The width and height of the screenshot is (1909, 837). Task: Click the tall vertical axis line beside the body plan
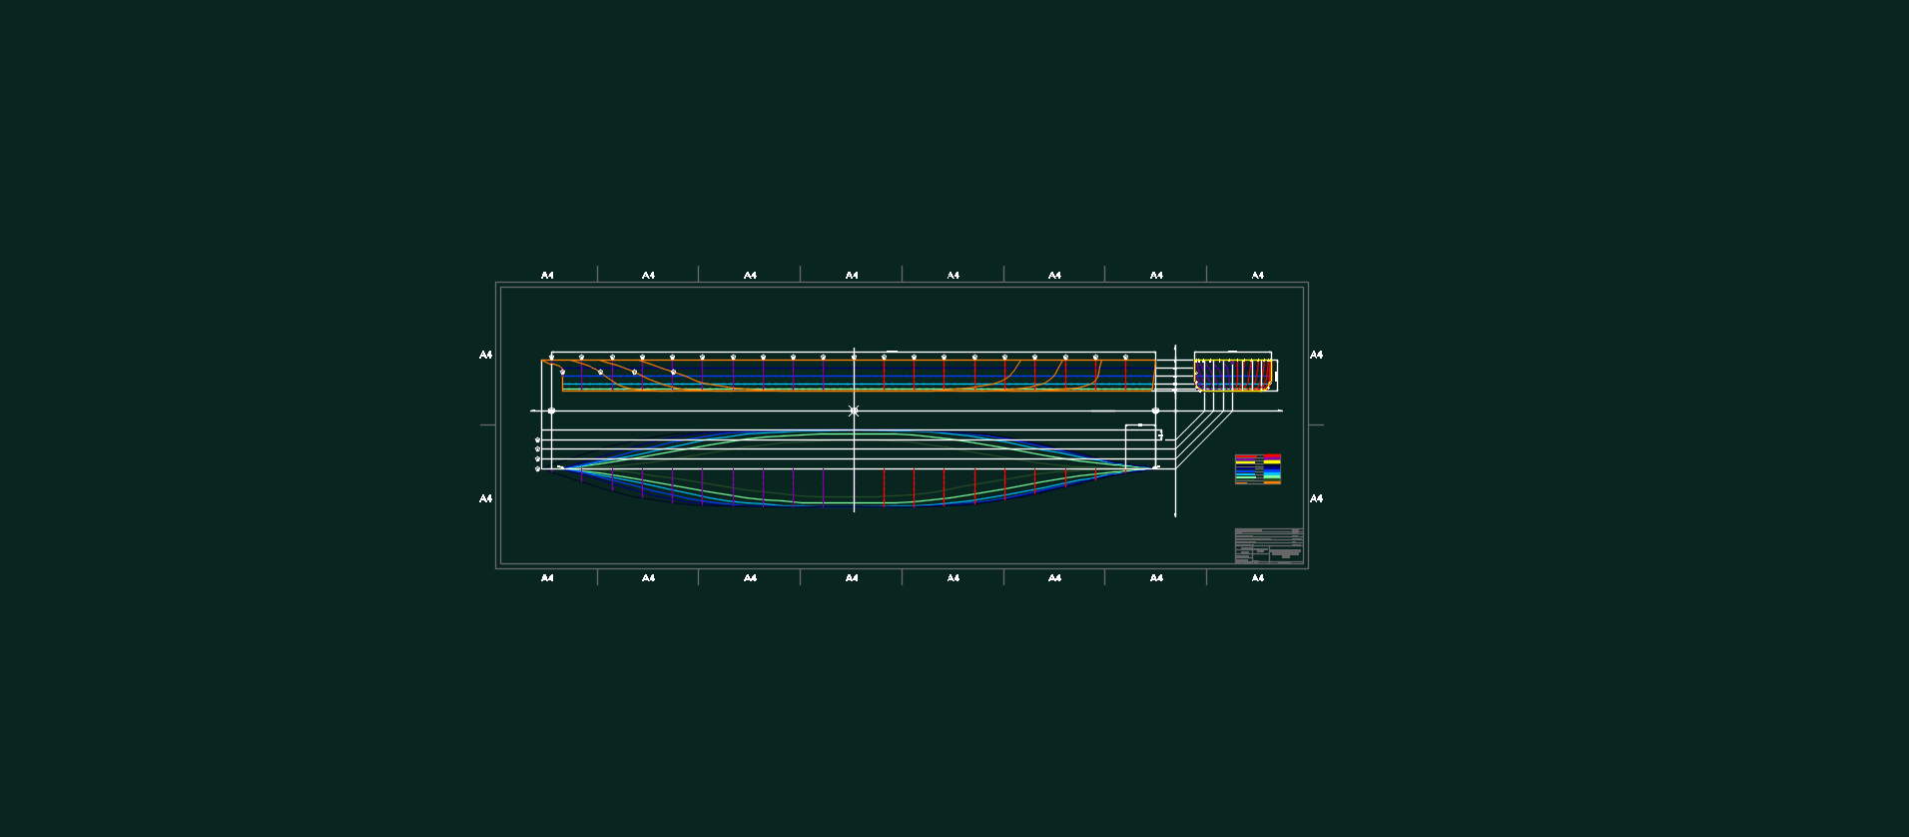1175,430
